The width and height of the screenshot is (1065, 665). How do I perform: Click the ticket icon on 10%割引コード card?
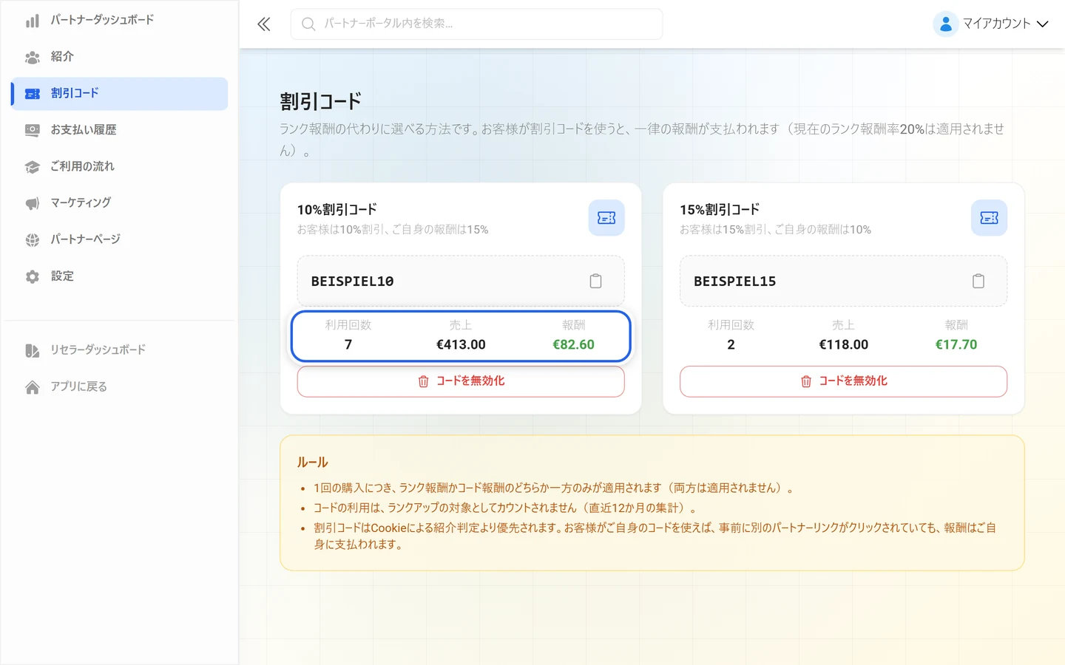click(x=606, y=218)
